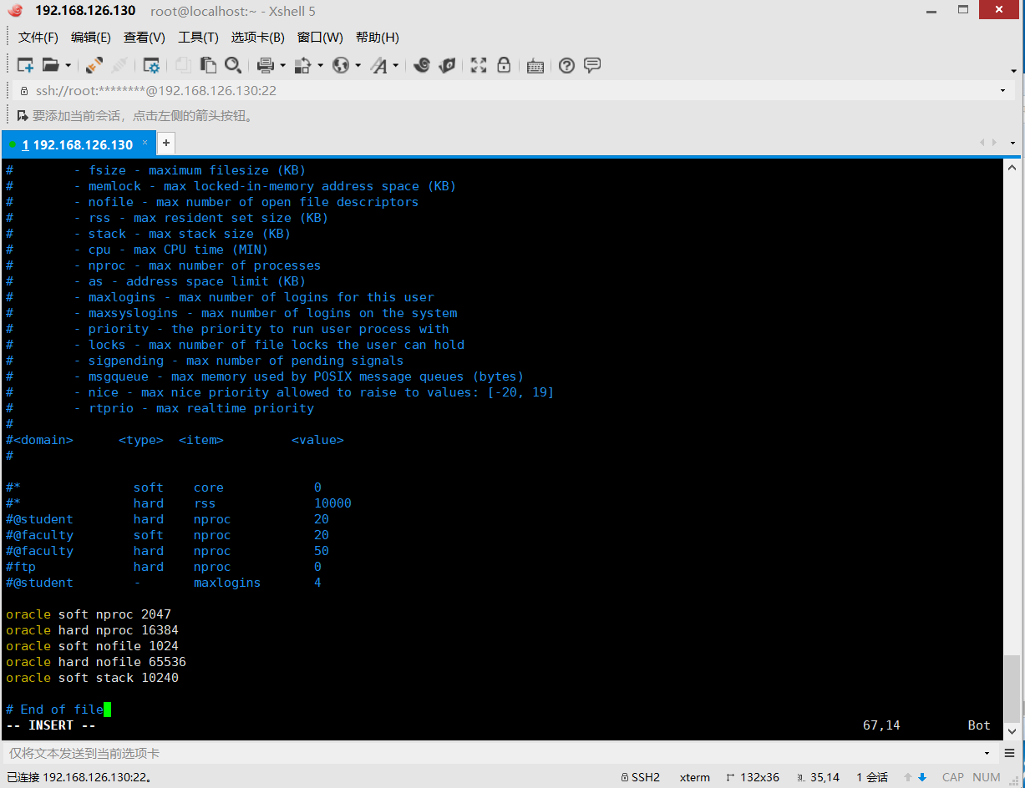The height and width of the screenshot is (788, 1025).
Task: Click the Paste clipboard icon
Action: click(x=208, y=65)
